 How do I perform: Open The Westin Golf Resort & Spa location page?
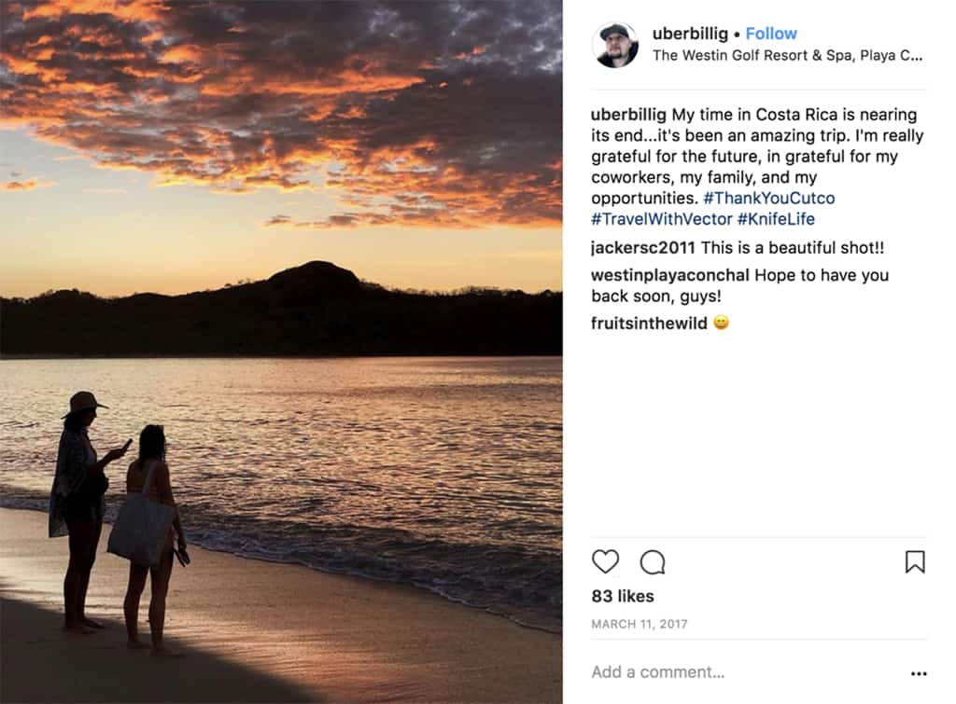[758, 55]
